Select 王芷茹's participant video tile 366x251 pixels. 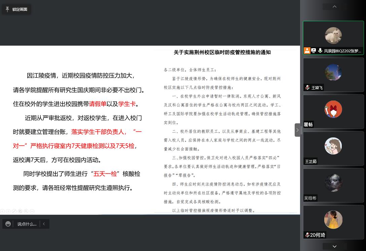pos(333,148)
